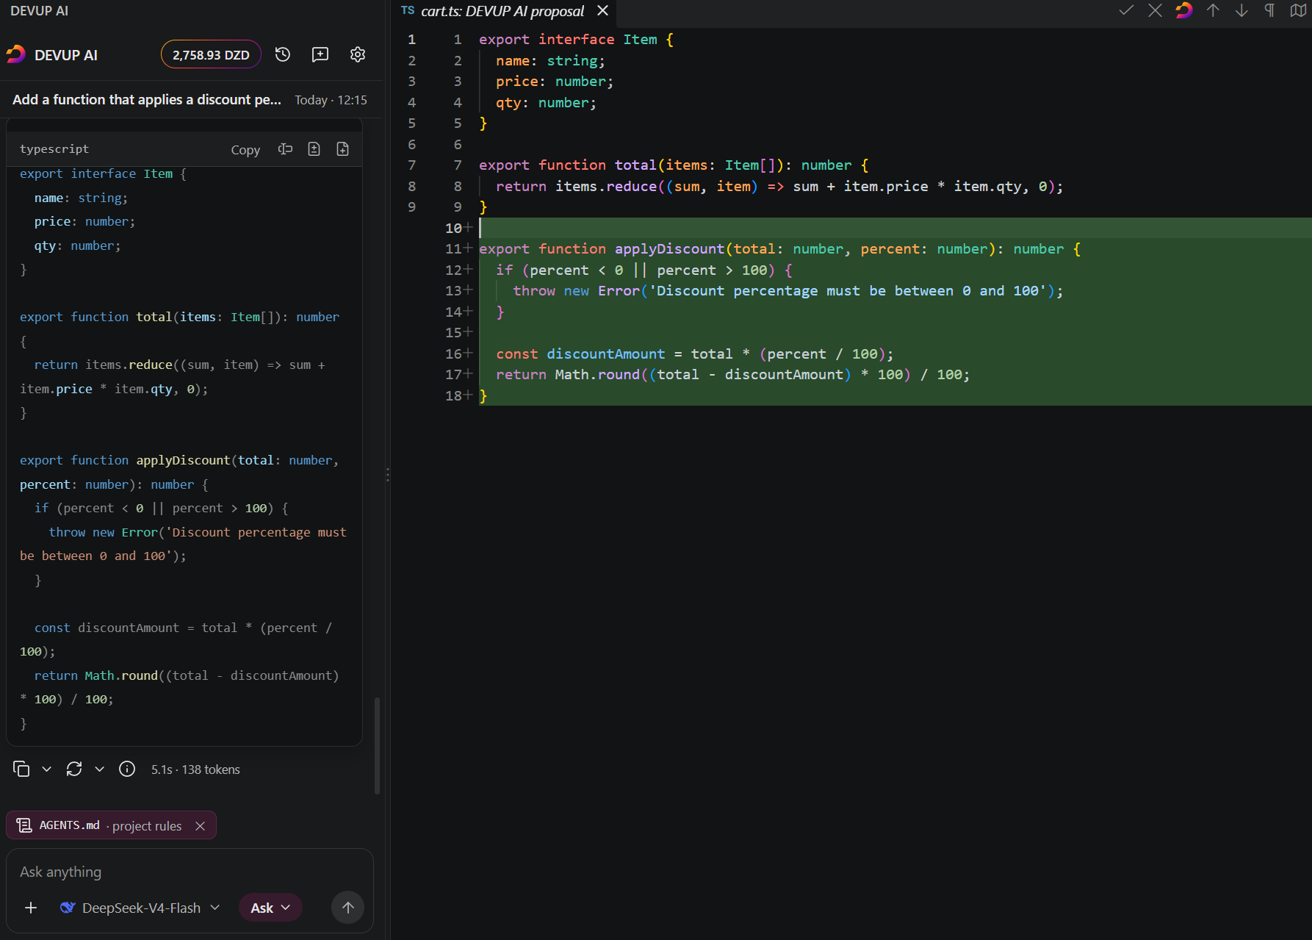Viewport: 1312px width, 940px height.
Task: Click the DEVUP AI logo in panel header
Action: (16, 54)
